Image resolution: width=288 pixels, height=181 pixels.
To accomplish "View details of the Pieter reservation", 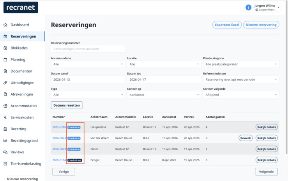I will coord(267,149).
